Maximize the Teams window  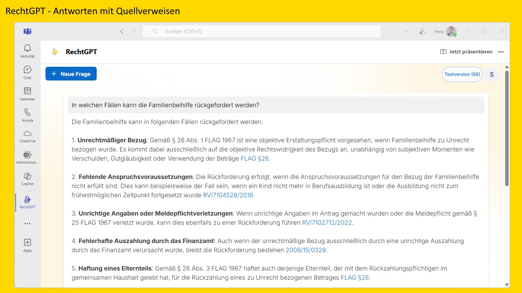point(485,31)
